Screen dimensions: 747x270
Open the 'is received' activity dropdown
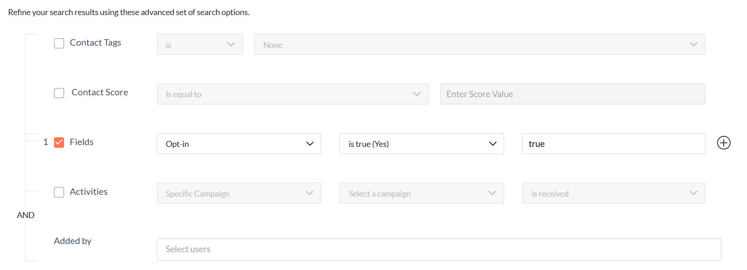click(x=613, y=193)
